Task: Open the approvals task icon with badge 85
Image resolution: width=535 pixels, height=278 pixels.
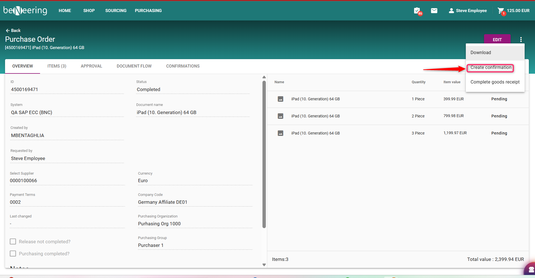Action: pyautogui.click(x=417, y=11)
